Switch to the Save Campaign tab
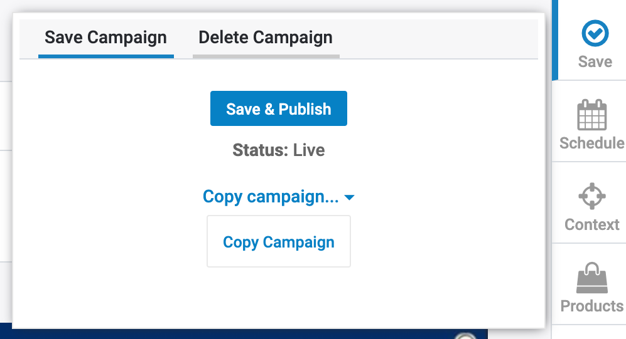 (105, 38)
